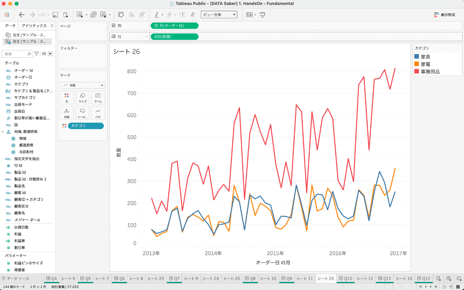Click the new dashboard tab icon at bottom

click(449, 278)
